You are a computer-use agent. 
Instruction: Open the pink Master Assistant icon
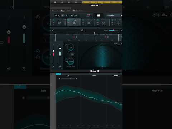(89, 15)
